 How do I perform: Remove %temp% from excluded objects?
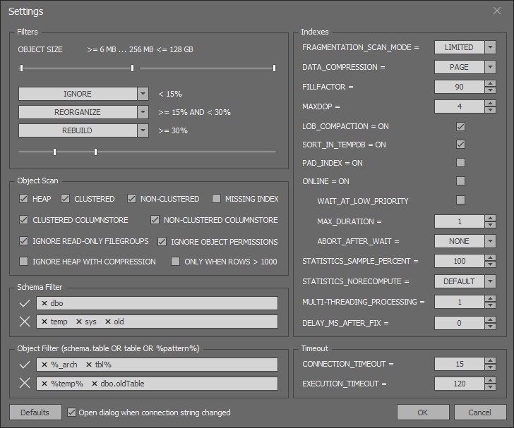coord(44,384)
